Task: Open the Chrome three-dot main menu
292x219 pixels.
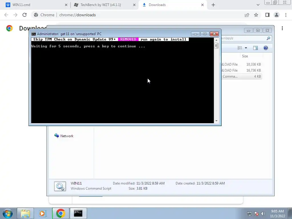Action: pos(286,15)
